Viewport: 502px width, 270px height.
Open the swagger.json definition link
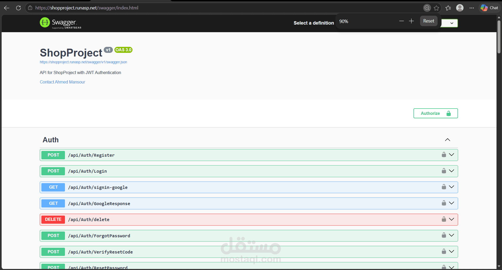pyautogui.click(x=83, y=62)
